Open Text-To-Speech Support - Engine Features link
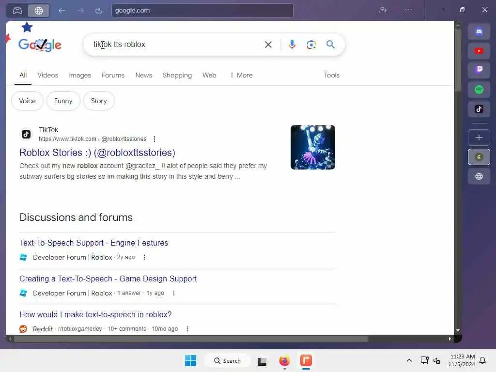This screenshot has height=372, width=496. [93, 243]
